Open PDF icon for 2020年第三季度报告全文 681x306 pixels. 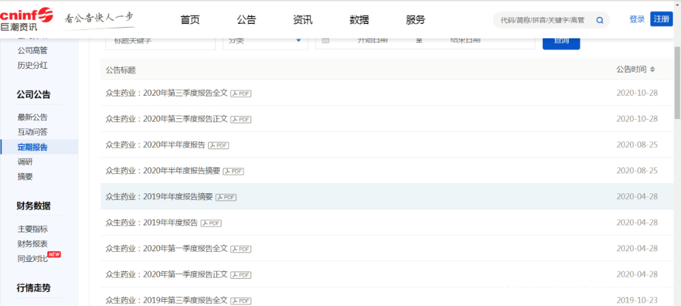pos(241,93)
